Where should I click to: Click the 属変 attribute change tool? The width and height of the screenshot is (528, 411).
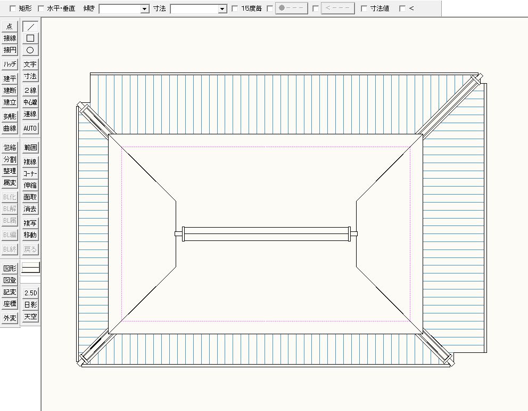pos(10,183)
